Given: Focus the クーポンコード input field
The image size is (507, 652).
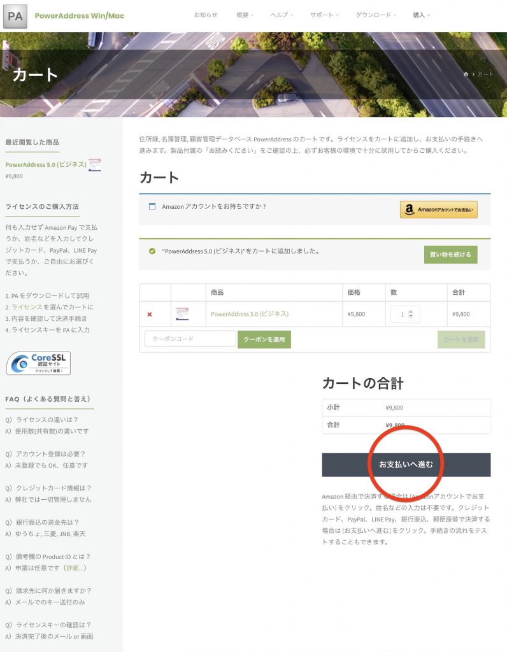Looking at the screenshot, I should (x=190, y=339).
